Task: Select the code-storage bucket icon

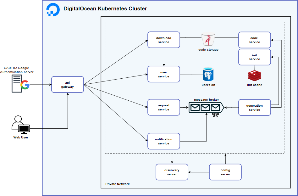Action: (x=208, y=40)
